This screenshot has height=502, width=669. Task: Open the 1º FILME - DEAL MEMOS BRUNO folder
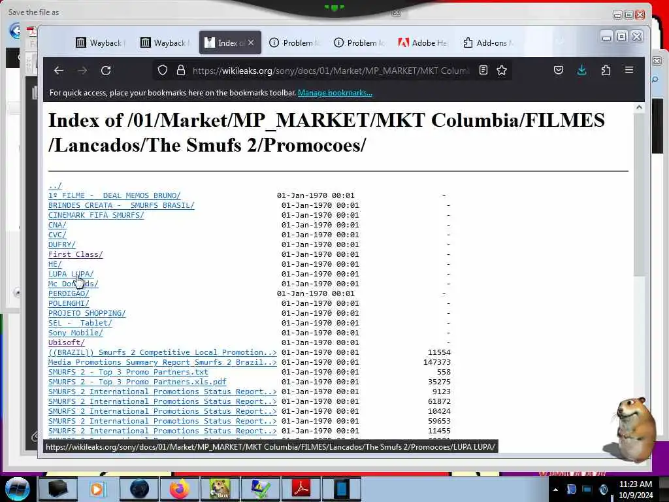pyautogui.click(x=114, y=195)
